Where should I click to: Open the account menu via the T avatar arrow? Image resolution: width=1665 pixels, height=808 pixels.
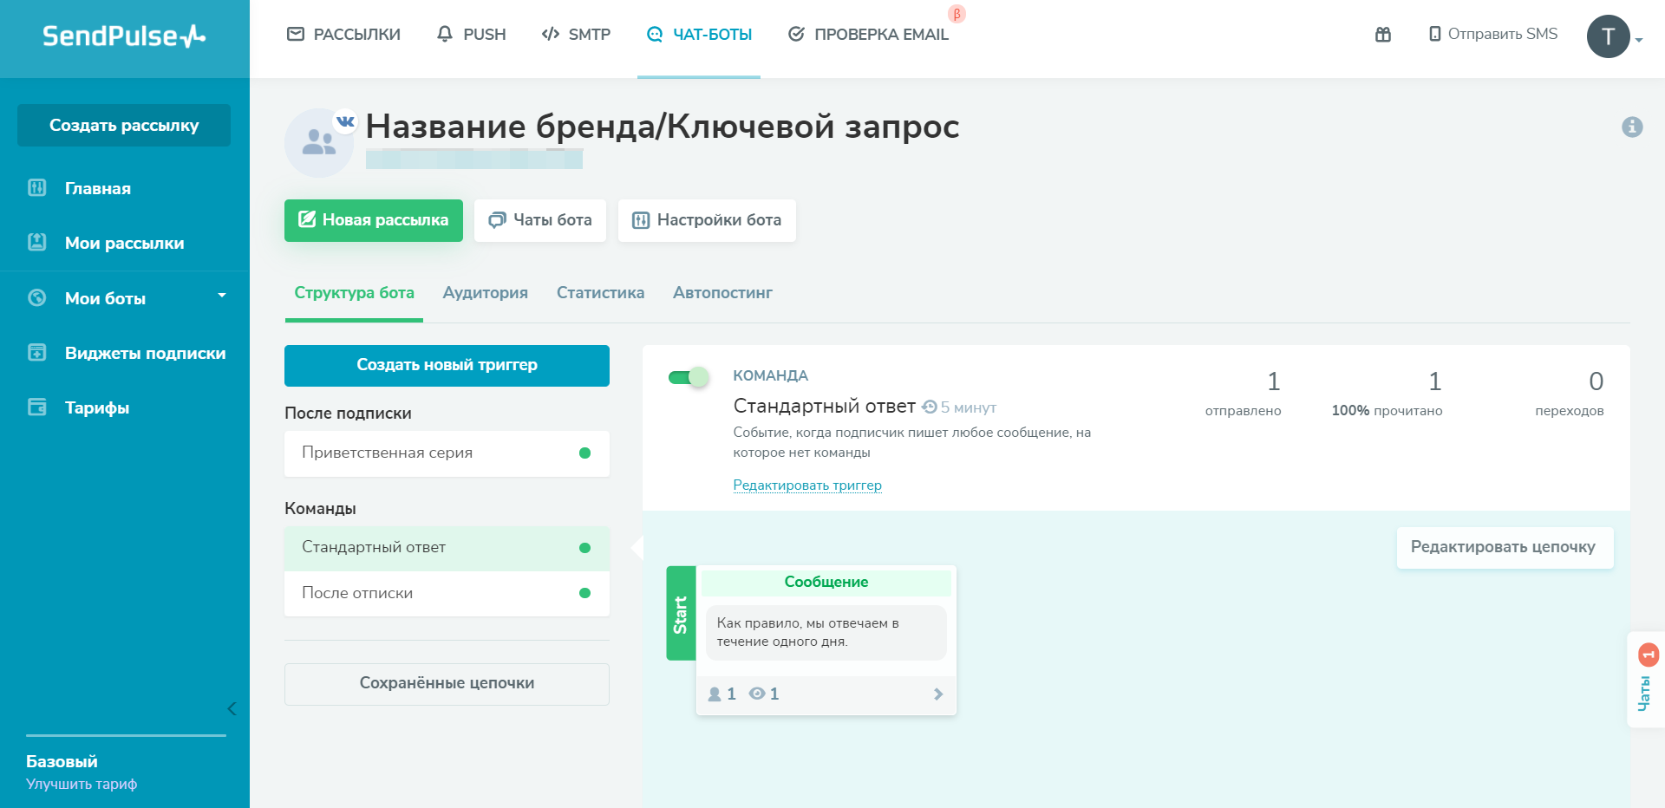(1638, 40)
